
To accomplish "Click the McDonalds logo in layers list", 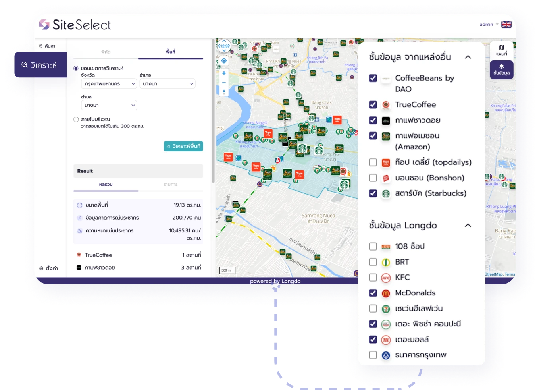I will click(x=386, y=293).
